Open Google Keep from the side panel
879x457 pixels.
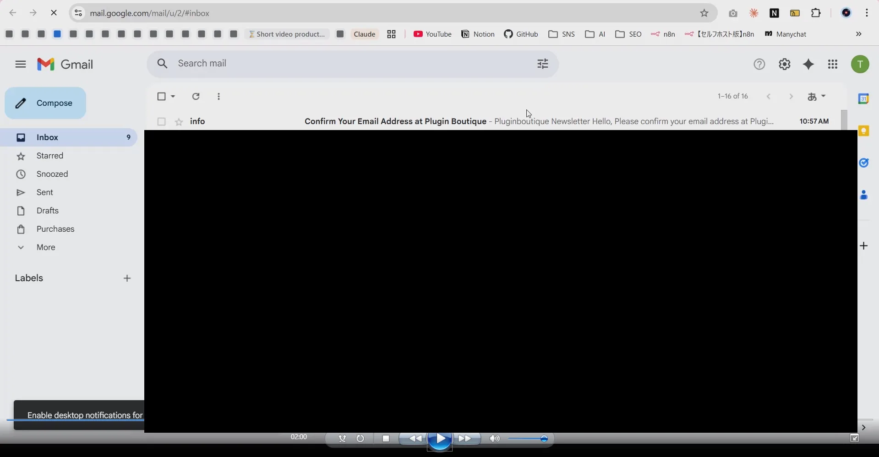(865, 131)
